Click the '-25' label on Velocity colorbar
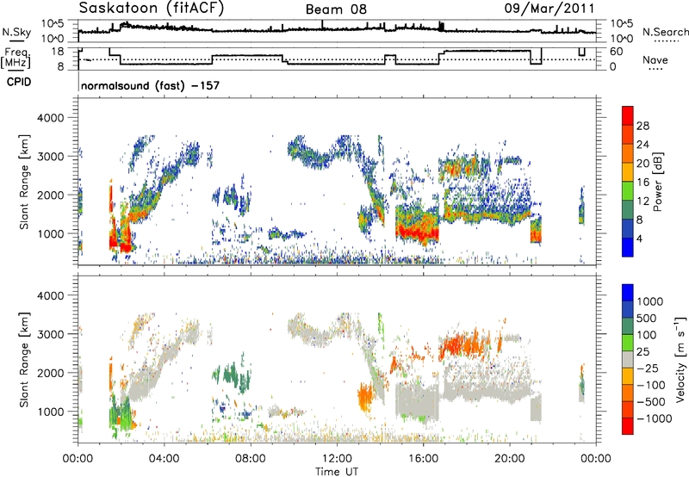 [x=648, y=368]
